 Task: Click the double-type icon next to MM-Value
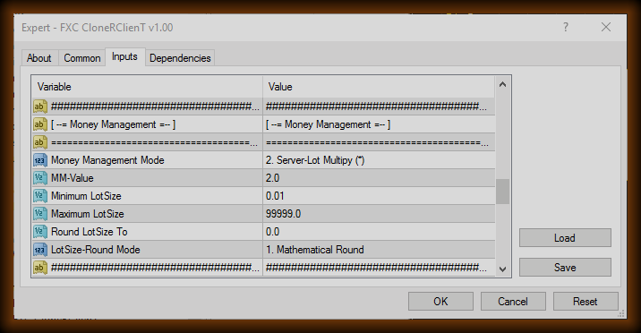pos(39,178)
